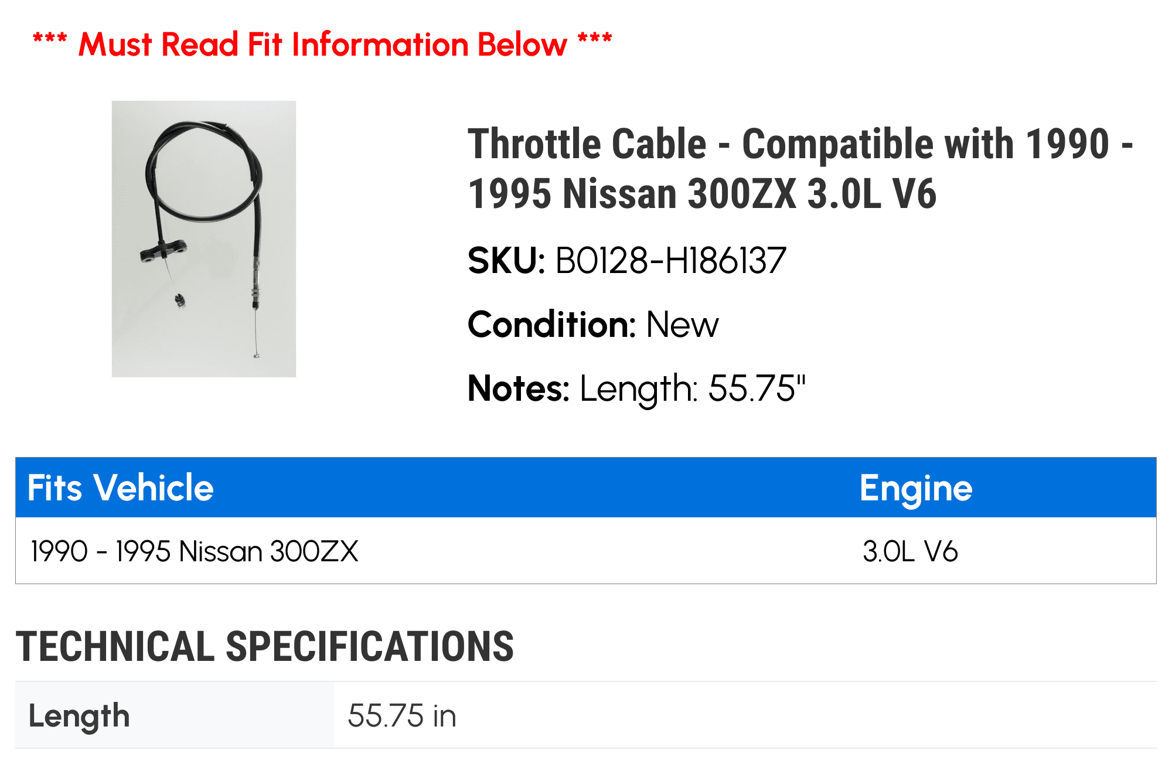This screenshot has width=1172, height=764.
Task: Click the bold 'Condition:' label
Action: tap(551, 325)
